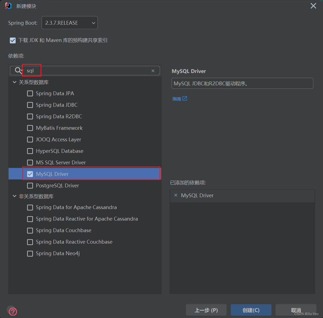Open the Spring Boot version dropdown
This screenshot has width=323, height=318.
70,23
